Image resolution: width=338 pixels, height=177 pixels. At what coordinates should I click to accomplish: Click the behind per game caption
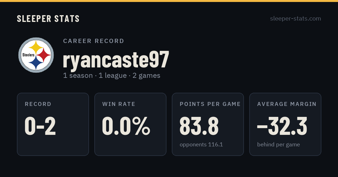279,145
